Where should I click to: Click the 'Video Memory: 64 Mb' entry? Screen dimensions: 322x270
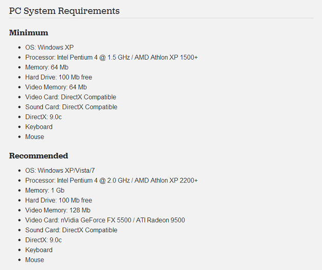point(56,87)
